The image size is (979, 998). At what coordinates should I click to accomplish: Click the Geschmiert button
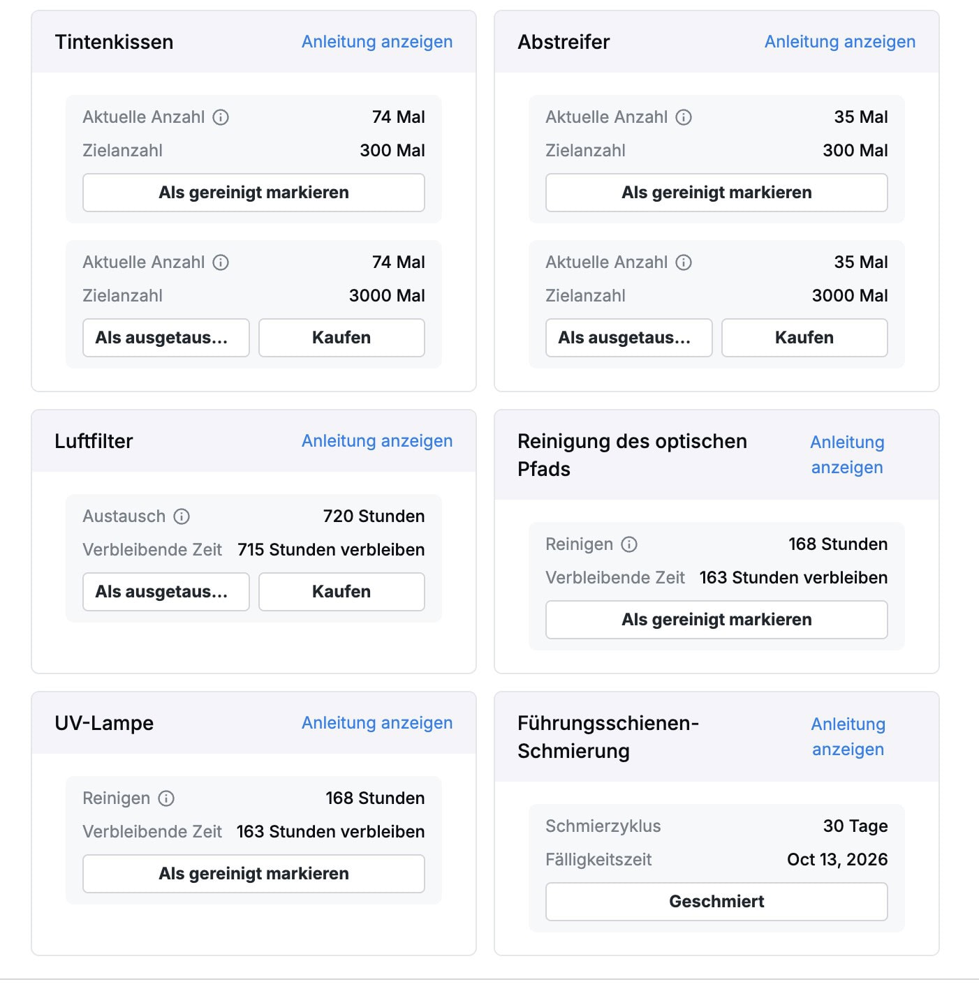pyautogui.click(x=716, y=902)
